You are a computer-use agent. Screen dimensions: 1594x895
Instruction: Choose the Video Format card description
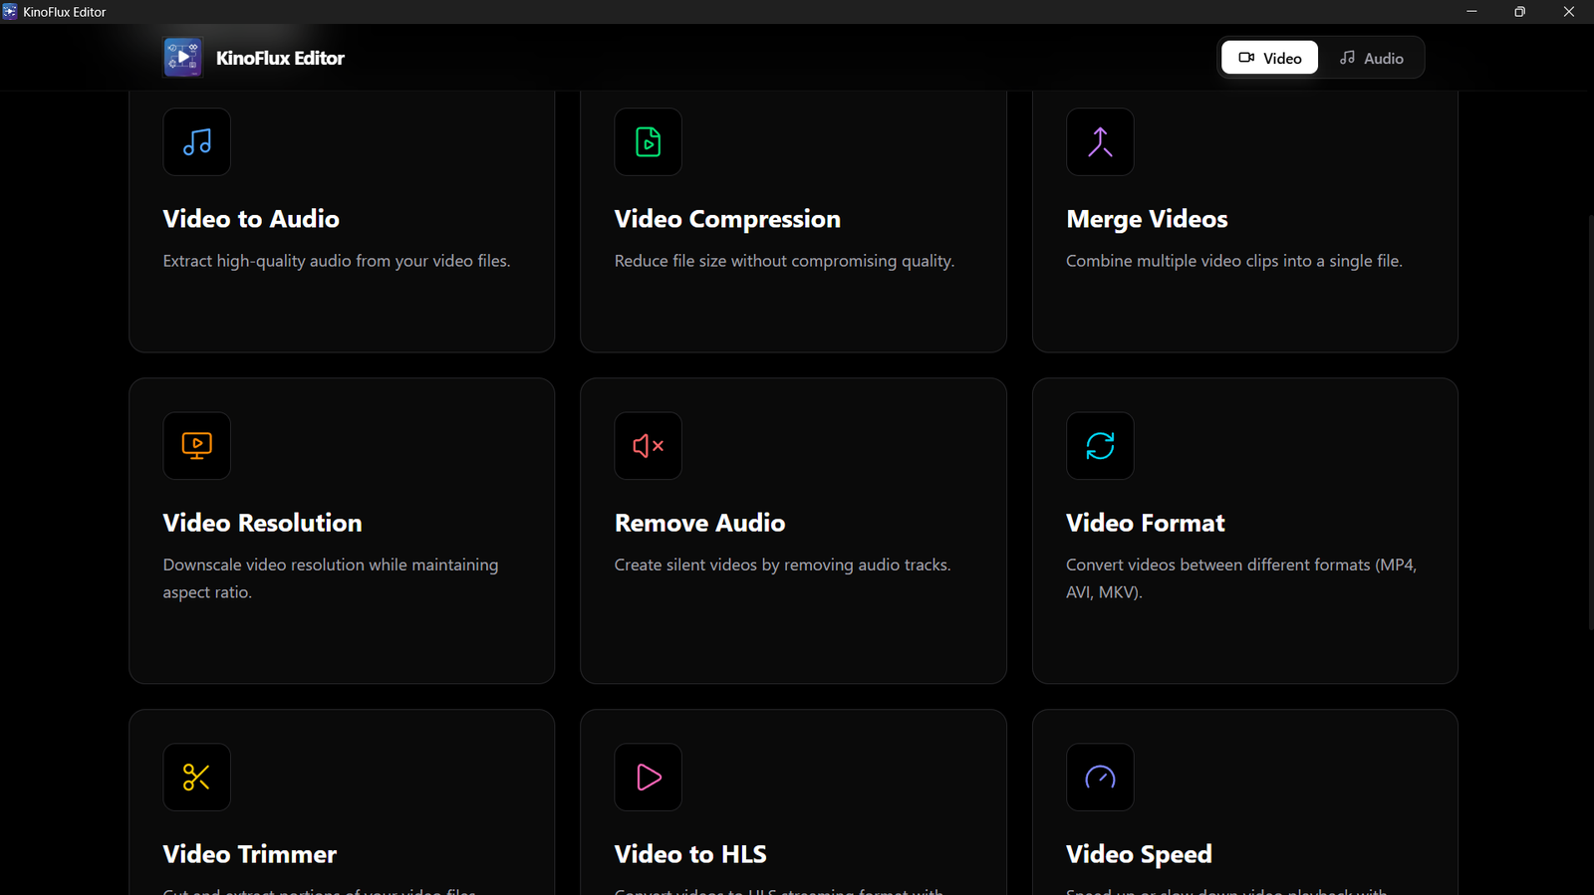tap(1240, 578)
